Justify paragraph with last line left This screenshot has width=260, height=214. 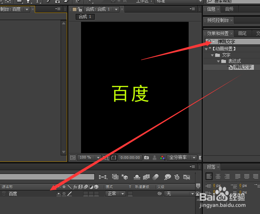coord(238,176)
